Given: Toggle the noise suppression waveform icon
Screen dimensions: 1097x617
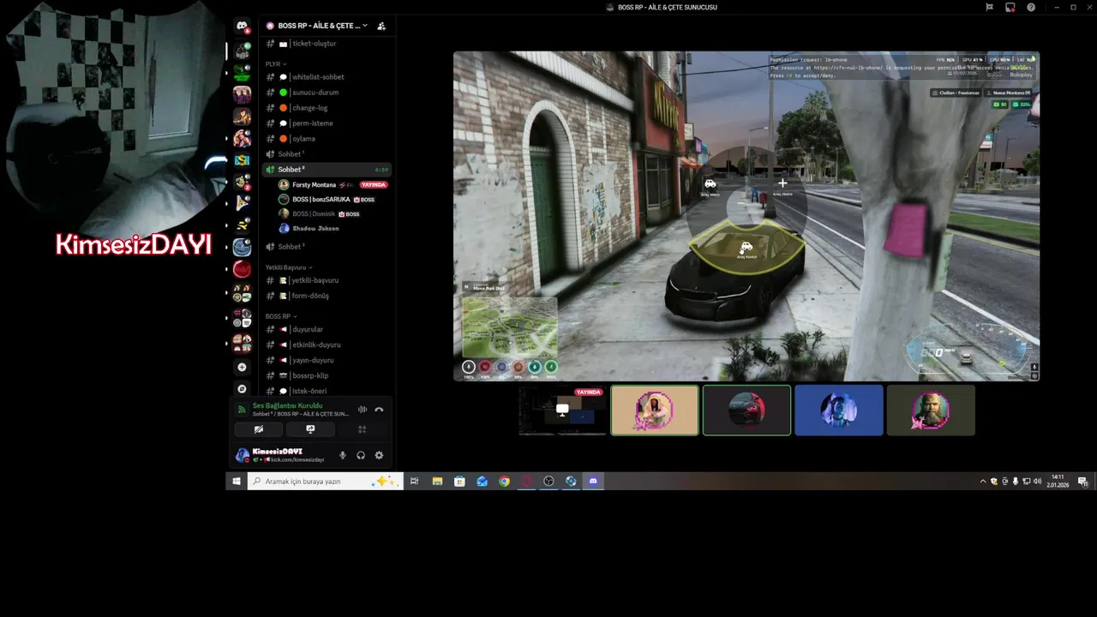Looking at the screenshot, I should click(x=363, y=410).
